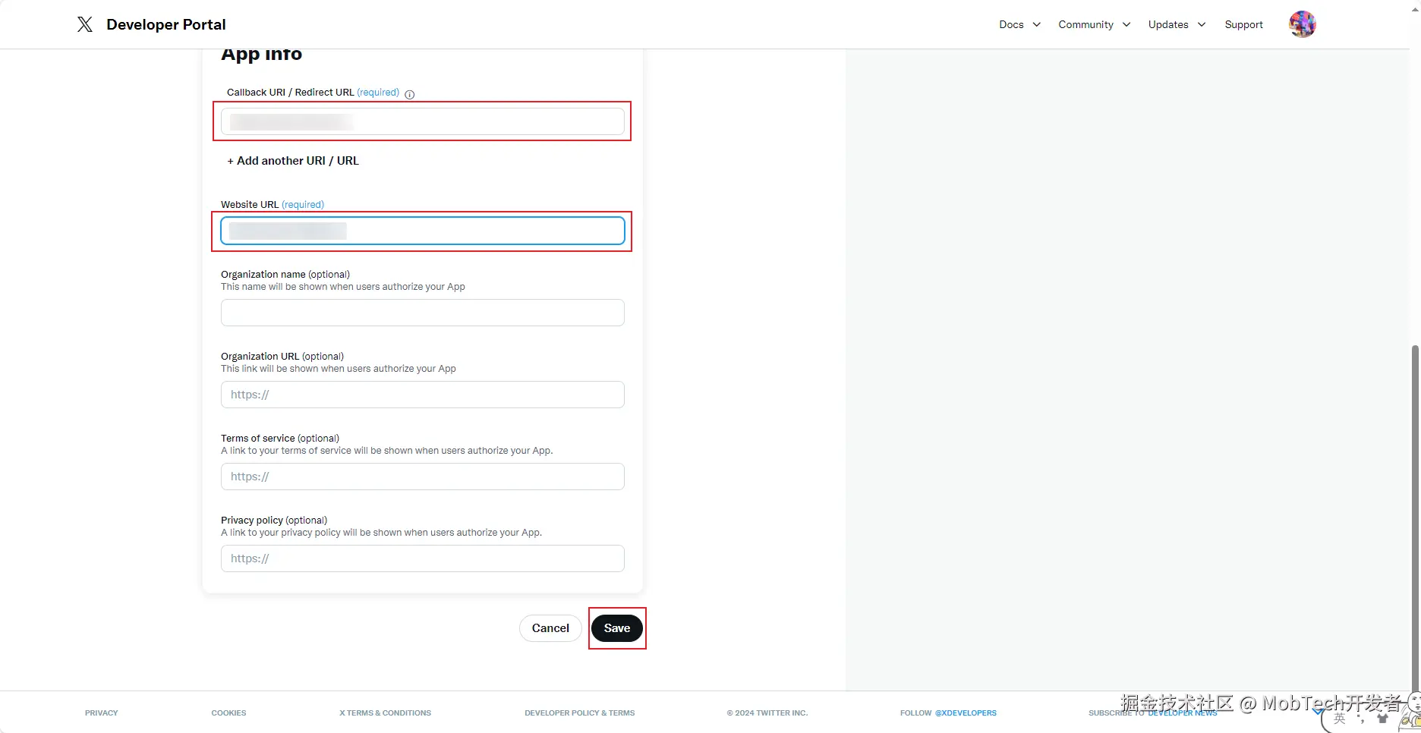Viewport: 1421px width, 733px height.
Task: Click the Privacy policy URL field
Action: tap(423, 558)
